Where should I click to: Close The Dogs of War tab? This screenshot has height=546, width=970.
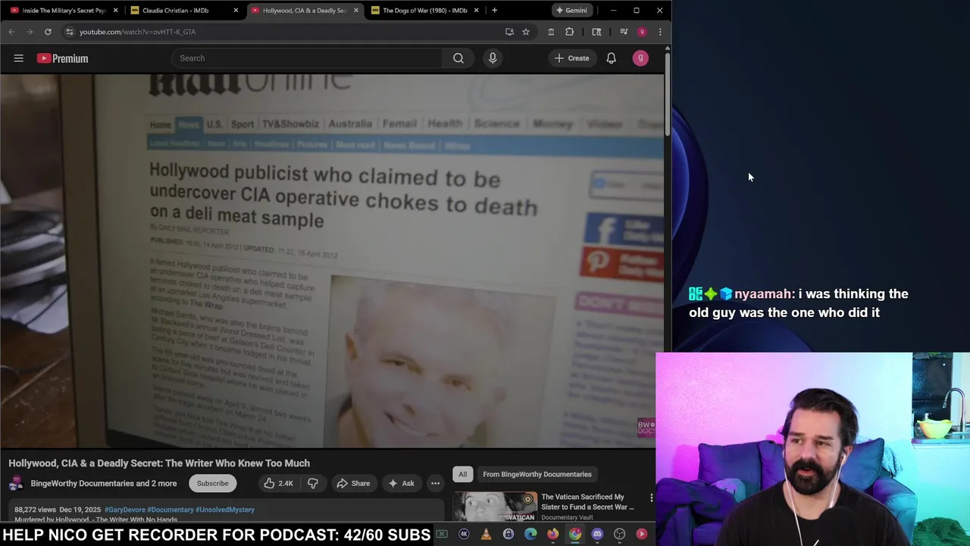[477, 11]
